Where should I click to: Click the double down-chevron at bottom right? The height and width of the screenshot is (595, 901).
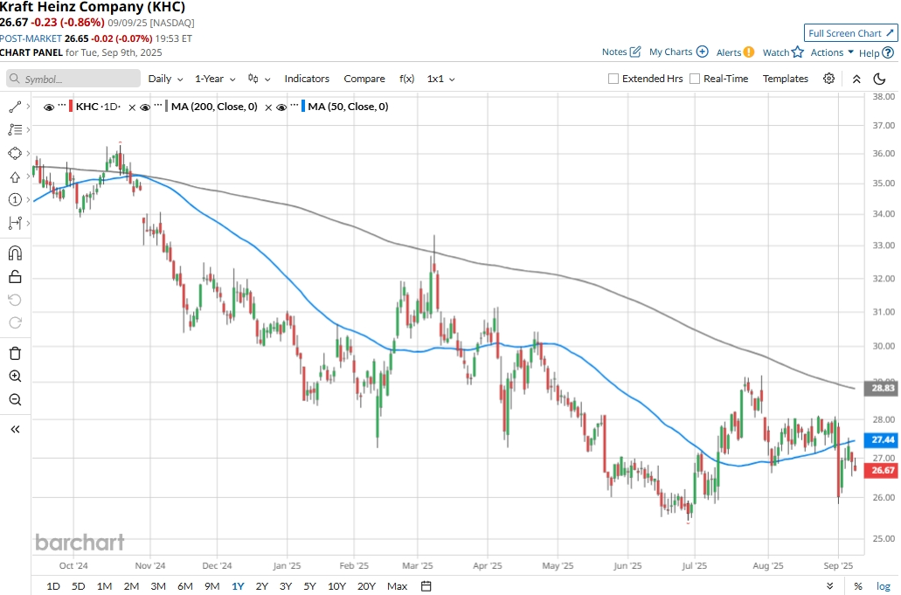click(829, 586)
